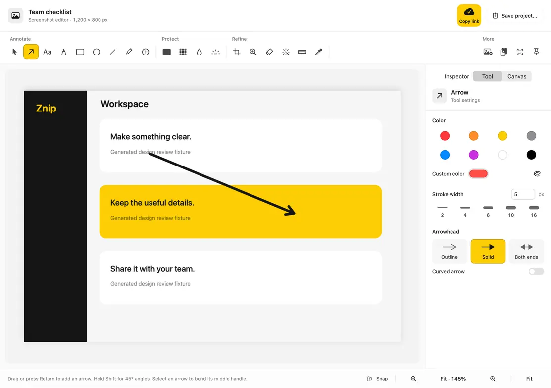This screenshot has height=388, width=551.
Task: Click the Team checklist title text
Action: pyautogui.click(x=50, y=12)
